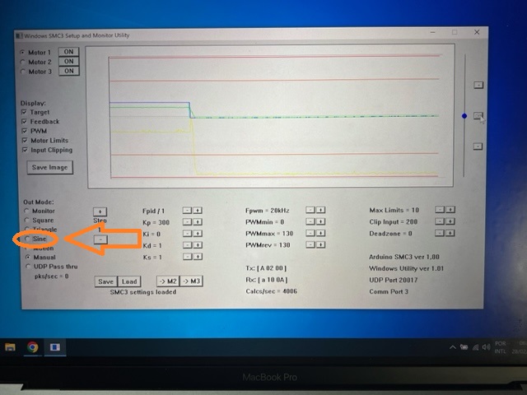The height and width of the screenshot is (395, 527).
Task: Toggle the ON button for Motor 3
Action: pyautogui.click(x=69, y=72)
